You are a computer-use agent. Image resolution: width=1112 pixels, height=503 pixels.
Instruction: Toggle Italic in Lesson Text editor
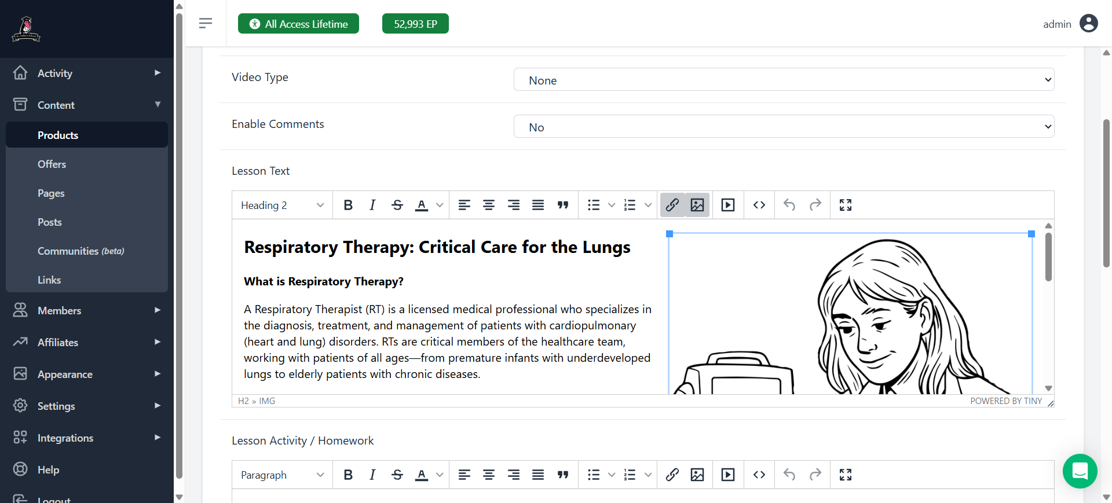point(372,205)
